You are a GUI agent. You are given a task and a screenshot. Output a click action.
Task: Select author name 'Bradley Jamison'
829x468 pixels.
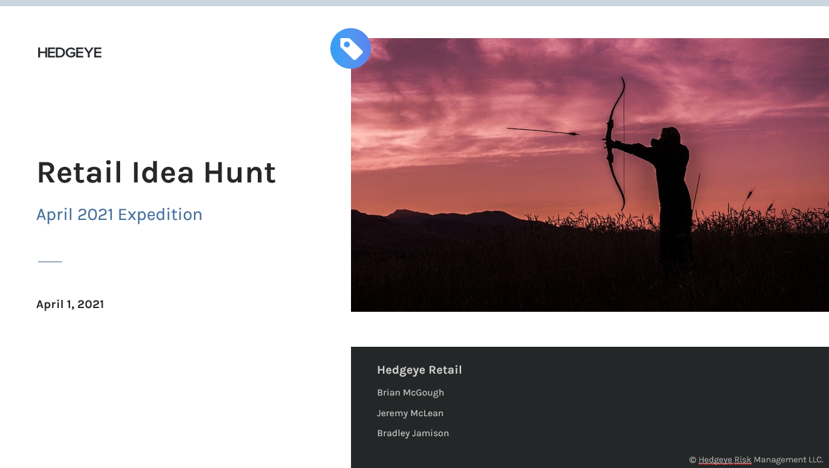coord(413,433)
